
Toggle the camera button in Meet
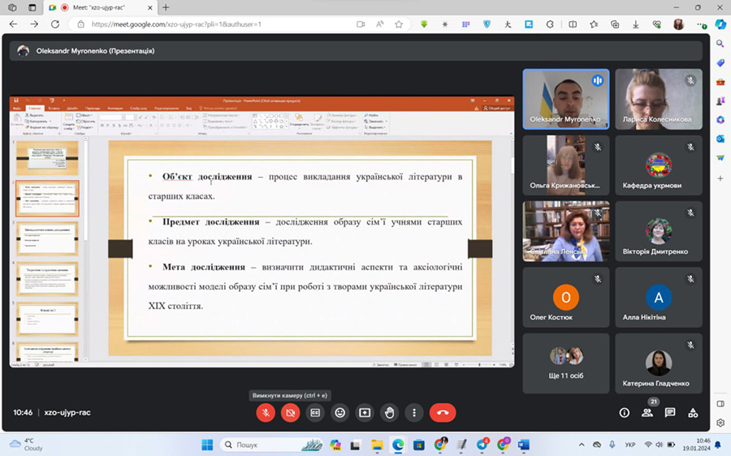click(290, 412)
